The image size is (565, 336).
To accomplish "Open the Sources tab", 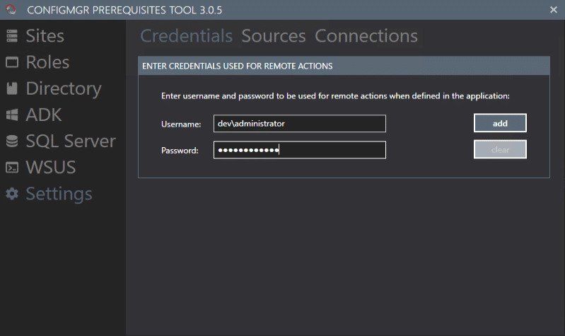I will pyautogui.click(x=273, y=36).
